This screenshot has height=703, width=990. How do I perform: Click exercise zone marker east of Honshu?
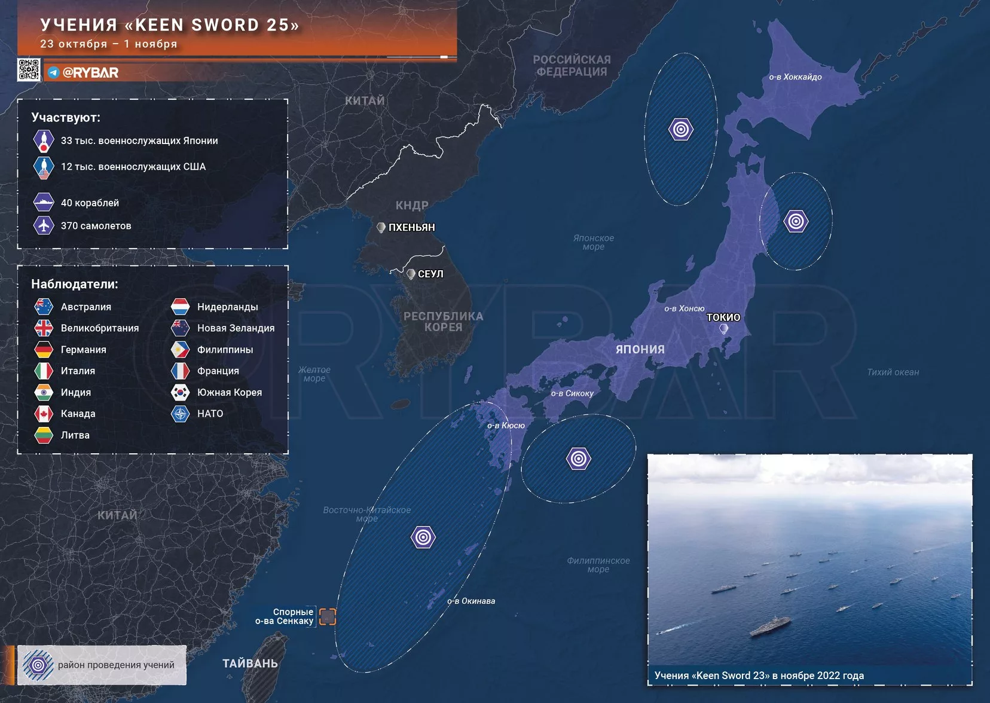click(x=796, y=221)
